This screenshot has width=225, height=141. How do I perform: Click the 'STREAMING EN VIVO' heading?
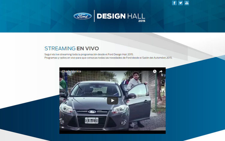[72, 48]
